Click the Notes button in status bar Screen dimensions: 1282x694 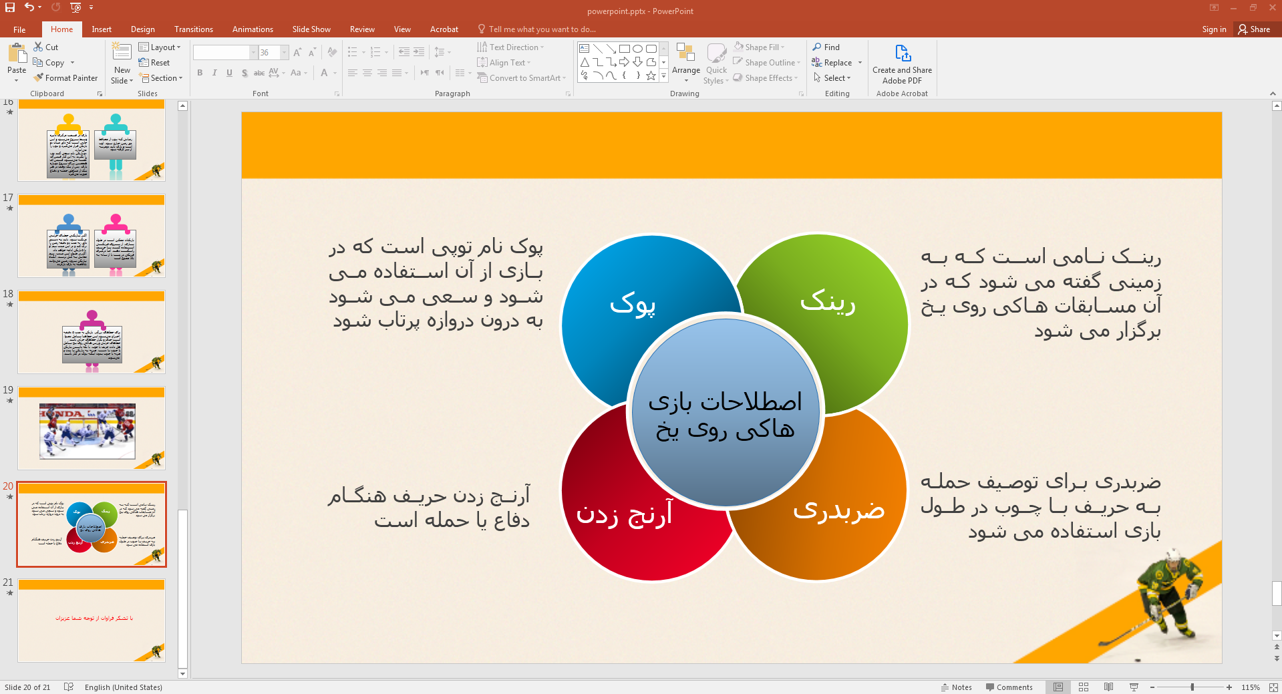[956, 687]
